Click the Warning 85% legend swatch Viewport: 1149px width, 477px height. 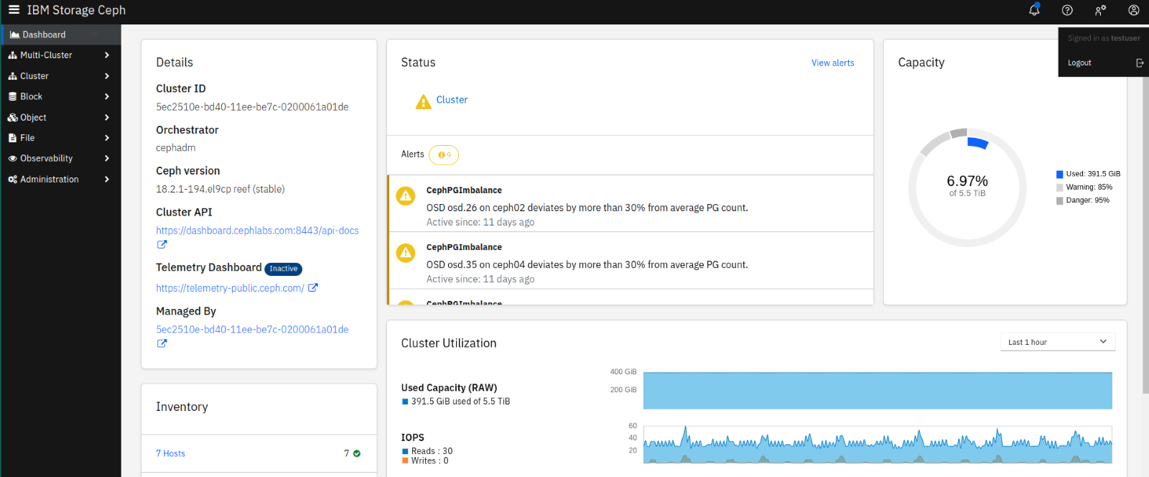click(1059, 187)
